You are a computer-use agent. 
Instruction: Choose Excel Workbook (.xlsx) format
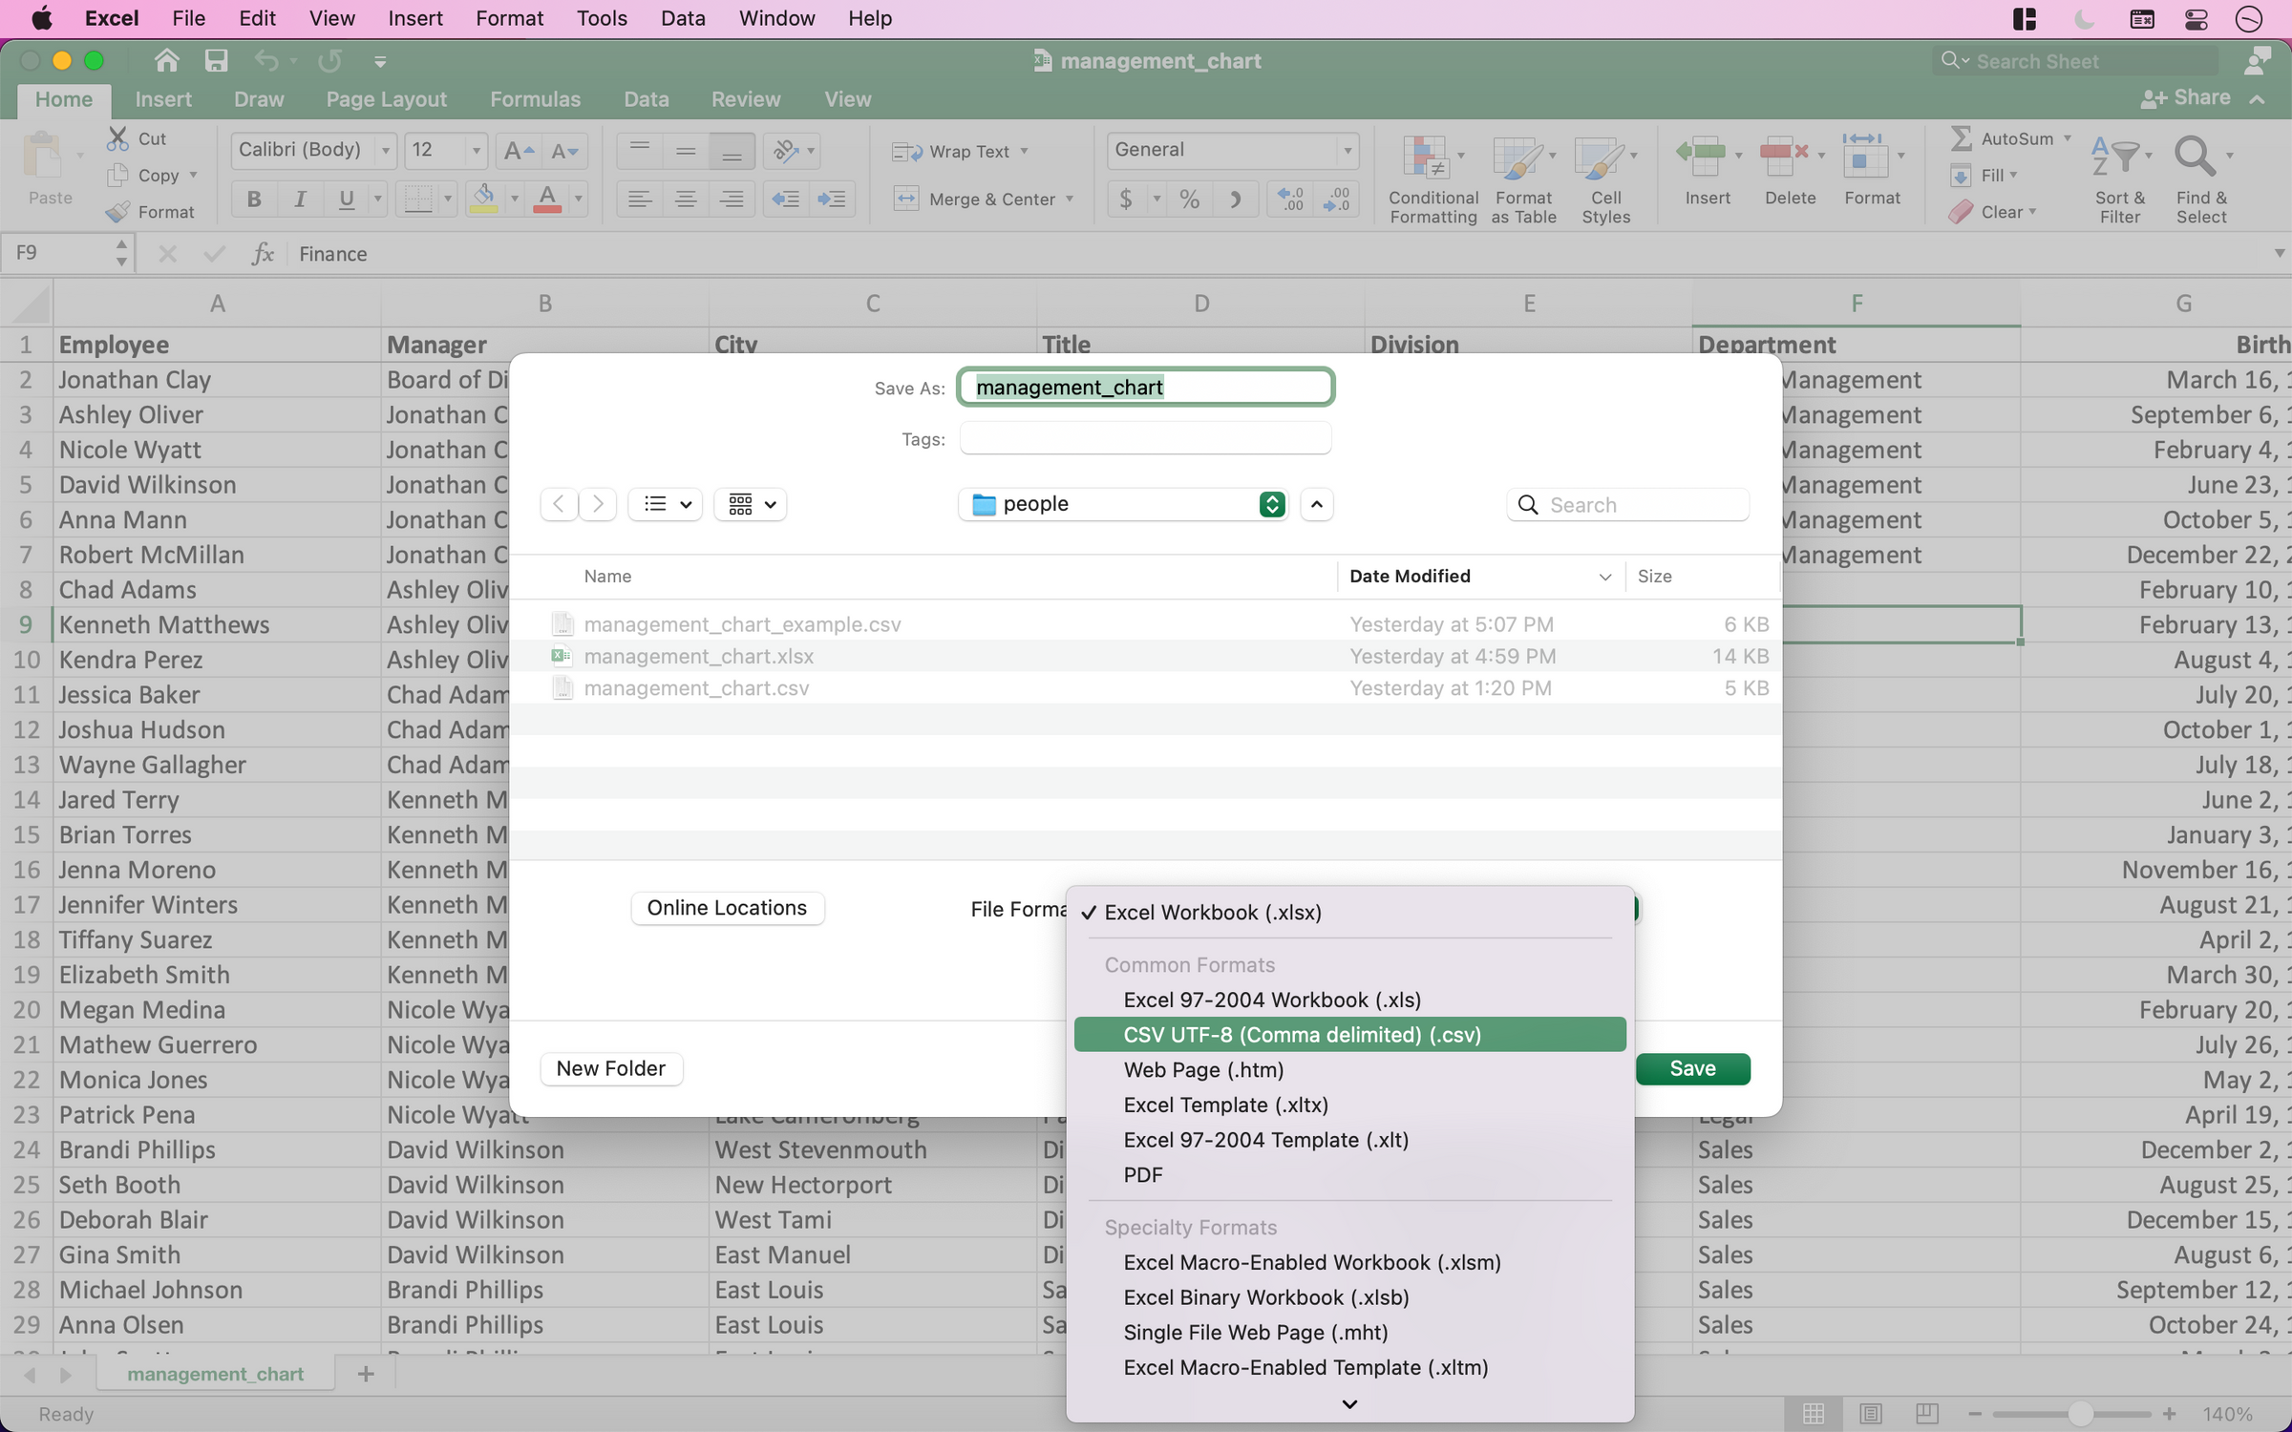pos(1211,912)
